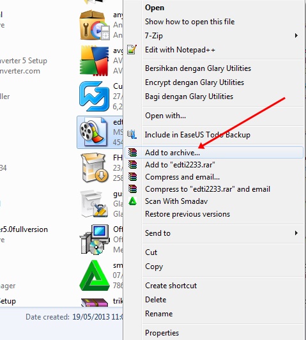Select Bersihkan dengan Glary Utilities

[198, 68]
